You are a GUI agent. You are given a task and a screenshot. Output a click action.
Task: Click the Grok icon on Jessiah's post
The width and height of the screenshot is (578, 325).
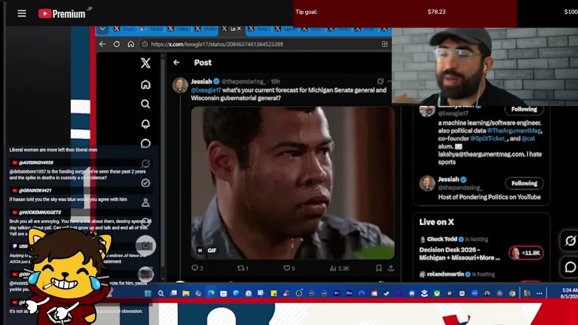(380, 82)
